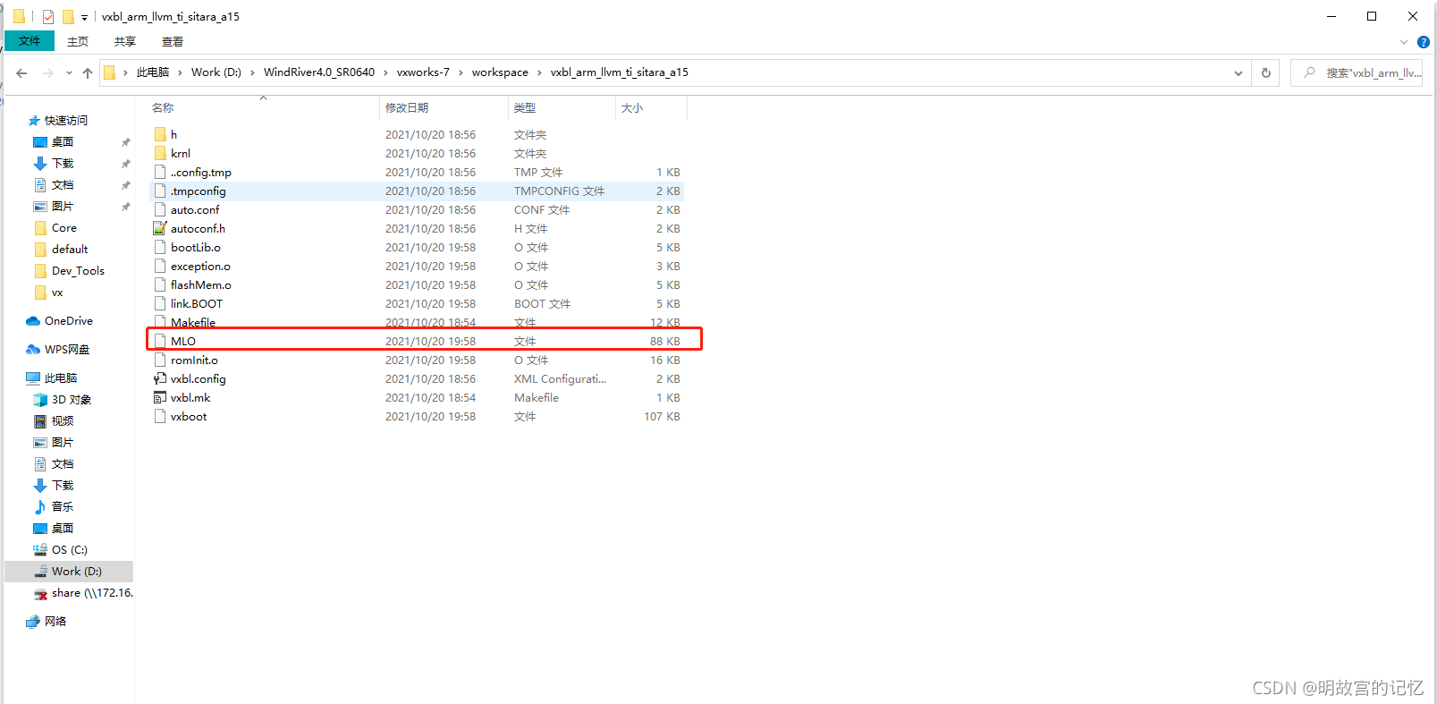This screenshot has width=1437, height=704.
Task: Open the Dev_Tools folder in sidebar
Action: point(78,271)
